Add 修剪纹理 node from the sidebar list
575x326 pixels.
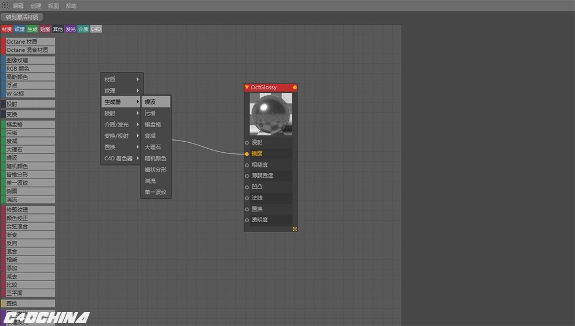click(28, 210)
